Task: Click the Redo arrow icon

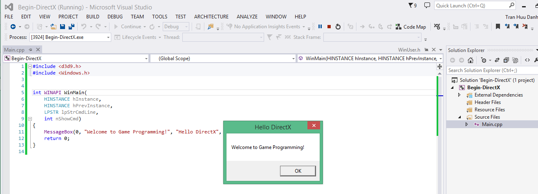Action: 98,27
